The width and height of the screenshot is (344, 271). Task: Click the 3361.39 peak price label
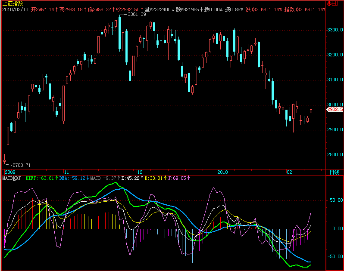[137, 15]
